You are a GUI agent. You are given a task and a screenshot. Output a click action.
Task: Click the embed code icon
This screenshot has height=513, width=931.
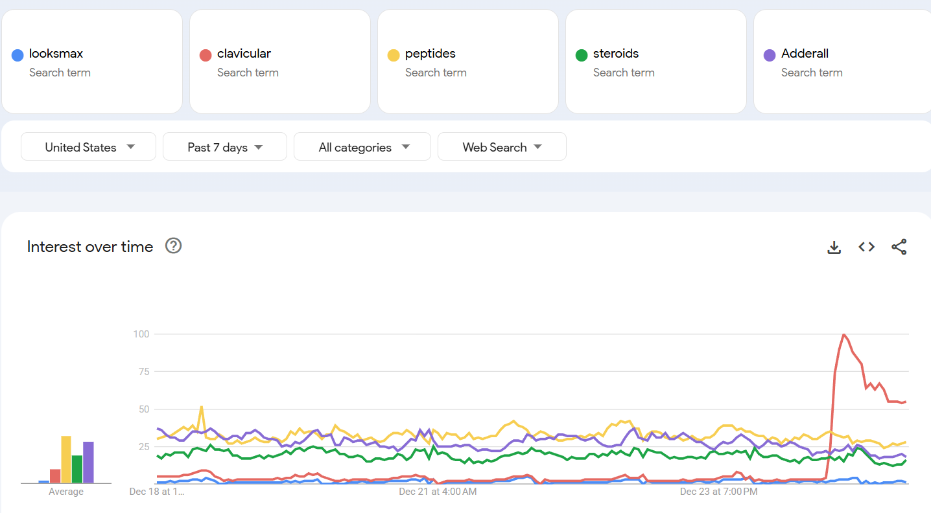click(x=866, y=247)
